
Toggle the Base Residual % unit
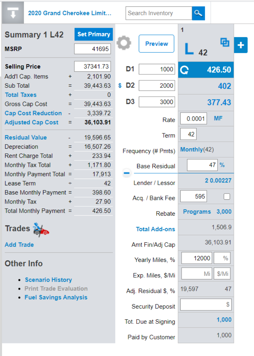(222, 165)
